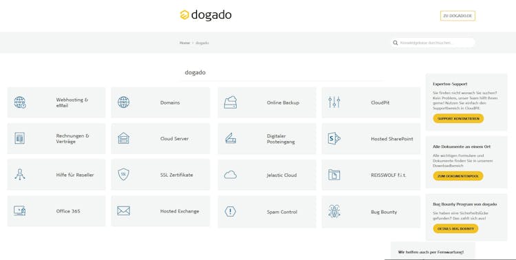516x260 pixels.
Task: Click the REISSWOLF f.i.t. folder icon
Action: click(334, 175)
